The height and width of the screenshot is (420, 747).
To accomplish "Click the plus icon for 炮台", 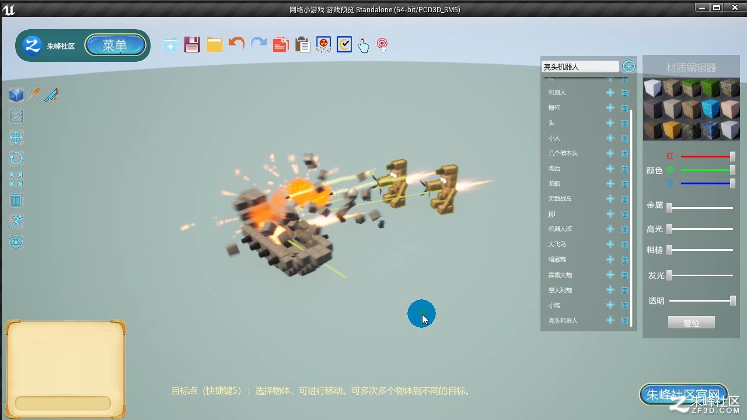I will pos(610,169).
